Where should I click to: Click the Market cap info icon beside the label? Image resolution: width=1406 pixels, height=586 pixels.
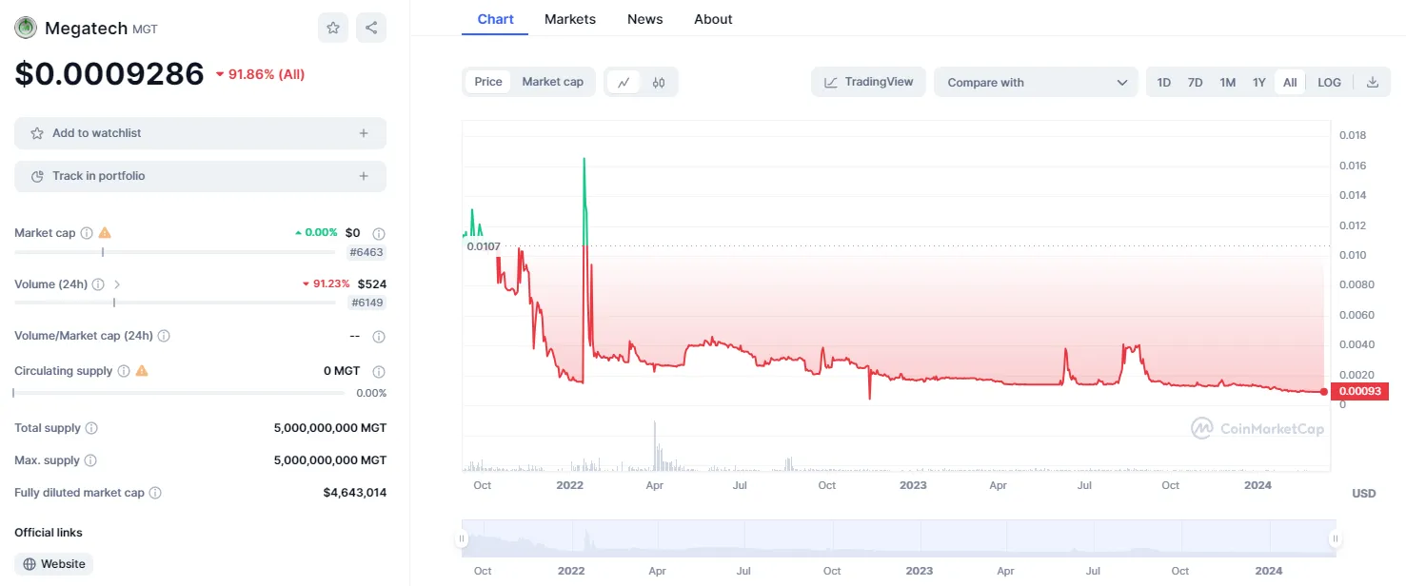pyautogui.click(x=87, y=233)
